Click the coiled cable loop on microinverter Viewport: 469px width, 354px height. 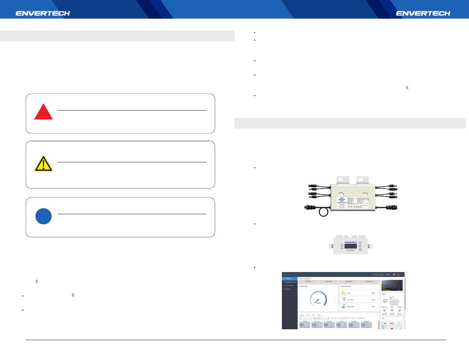coord(323,212)
